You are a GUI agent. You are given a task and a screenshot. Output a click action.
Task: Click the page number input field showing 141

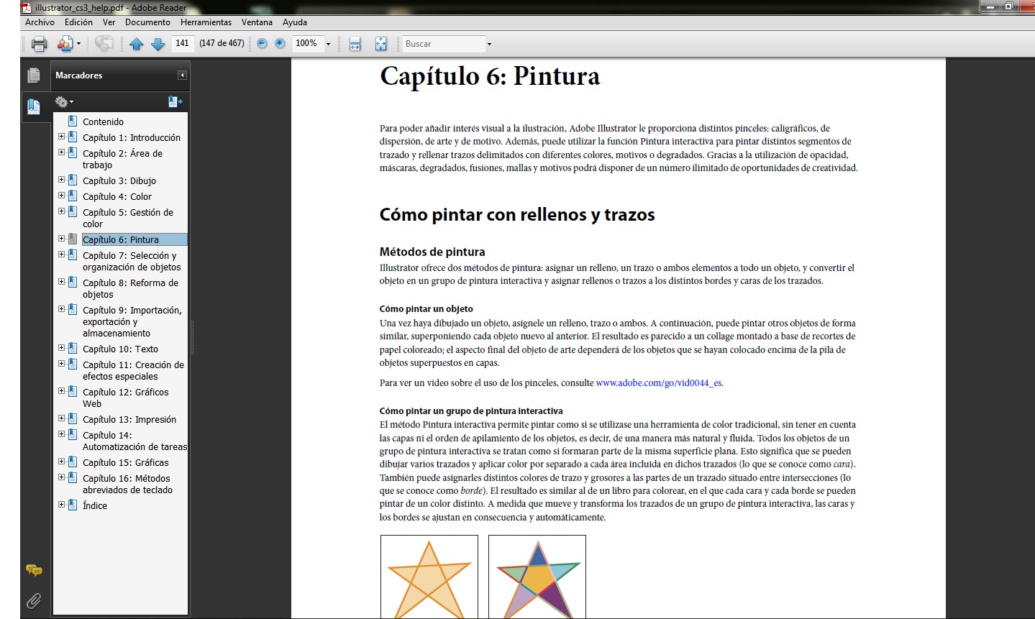tap(182, 43)
